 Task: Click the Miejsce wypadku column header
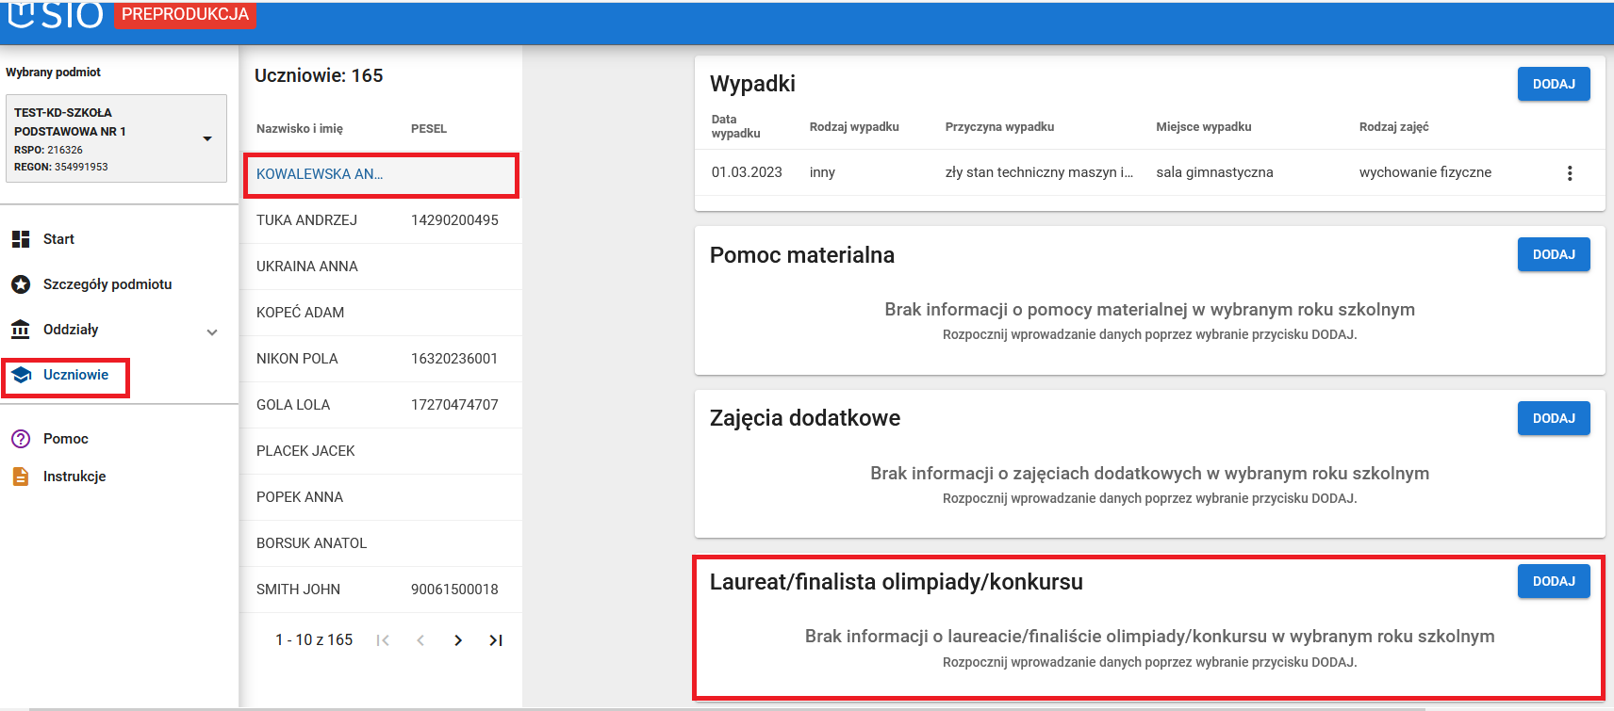coord(1204,127)
